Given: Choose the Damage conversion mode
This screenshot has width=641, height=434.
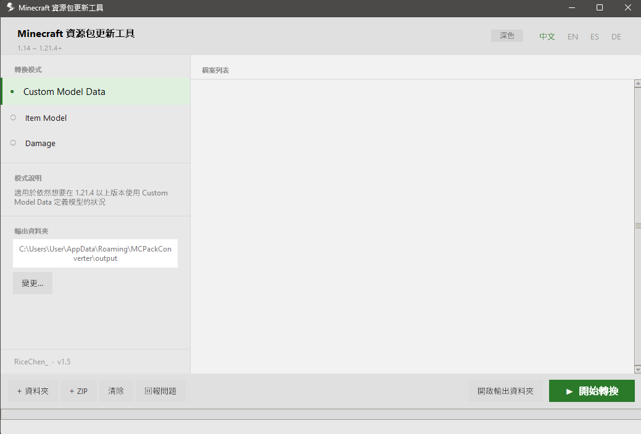Looking at the screenshot, I should click(x=96, y=143).
